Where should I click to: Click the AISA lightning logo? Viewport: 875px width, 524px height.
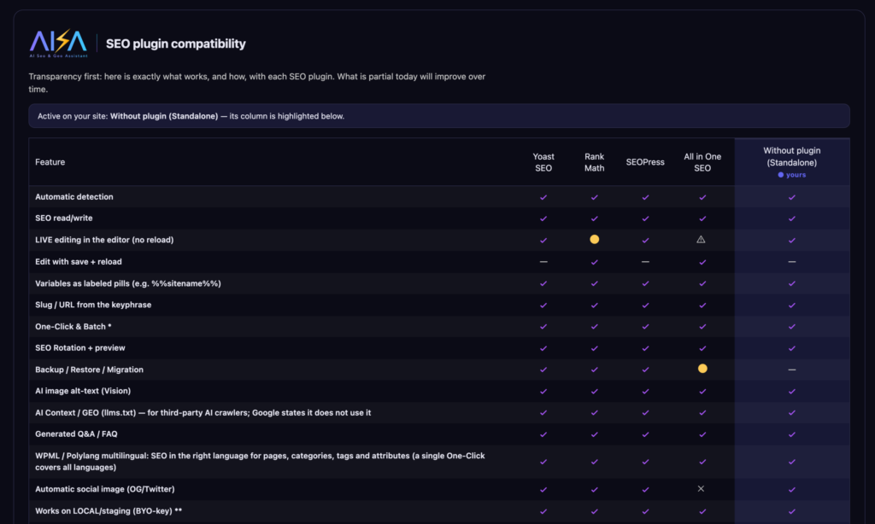pos(59,44)
